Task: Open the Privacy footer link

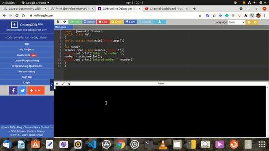Action: point(41,131)
